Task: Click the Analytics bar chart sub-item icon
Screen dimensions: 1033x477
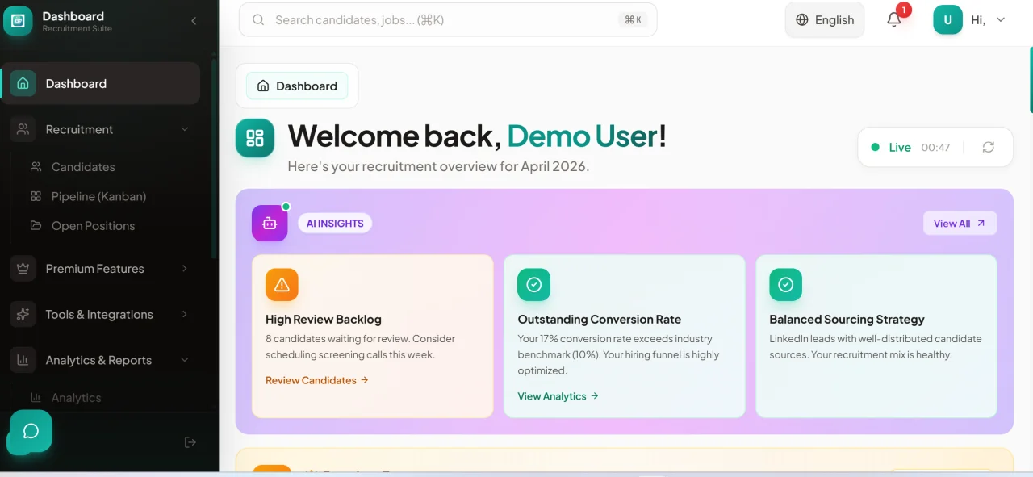Action: click(36, 398)
